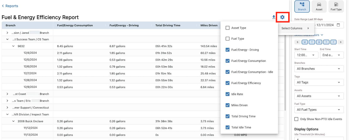Open the Start Time dropdown
Image resolution: width=349 pixels, height=140 pixels.
click(x=306, y=55)
